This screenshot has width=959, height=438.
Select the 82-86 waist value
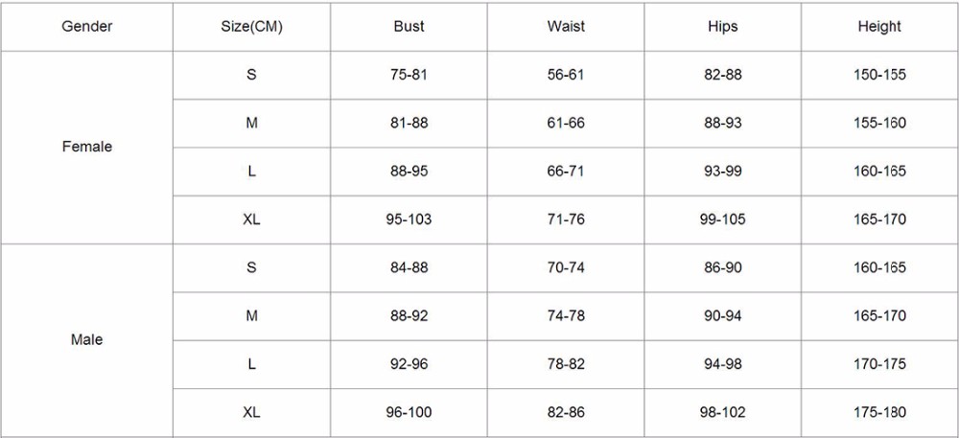click(566, 413)
